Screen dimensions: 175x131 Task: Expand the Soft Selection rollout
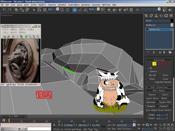[x=159, y=87]
